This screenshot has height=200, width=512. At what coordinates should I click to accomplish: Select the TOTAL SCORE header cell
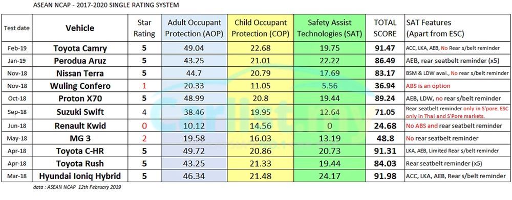click(x=386, y=28)
